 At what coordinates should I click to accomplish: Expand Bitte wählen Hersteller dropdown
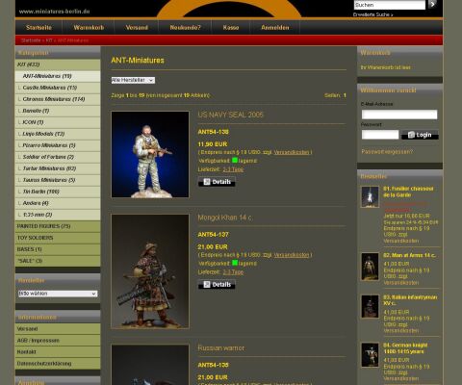click(x=58, y=294)
